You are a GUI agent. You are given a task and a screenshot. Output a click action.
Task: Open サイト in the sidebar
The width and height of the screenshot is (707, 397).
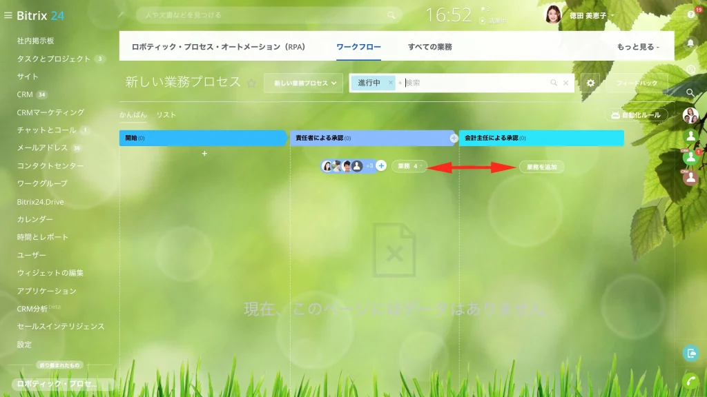[28, 77]
